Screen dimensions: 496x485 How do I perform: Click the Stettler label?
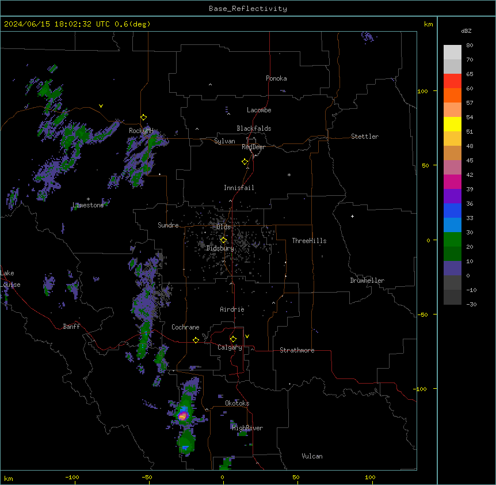pyautogui.click(x=365, y=137)
